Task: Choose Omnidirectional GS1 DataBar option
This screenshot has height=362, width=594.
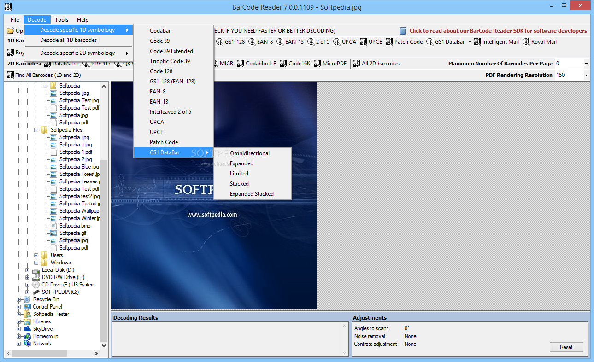Action: click(253, 153)
